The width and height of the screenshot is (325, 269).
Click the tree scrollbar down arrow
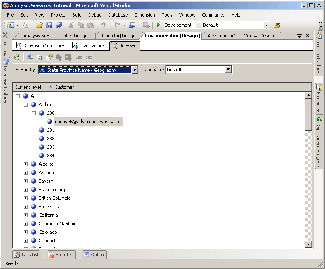point(308,244)
